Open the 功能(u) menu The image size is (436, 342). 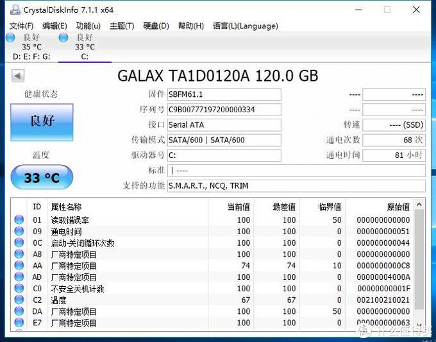coord(88,26)
